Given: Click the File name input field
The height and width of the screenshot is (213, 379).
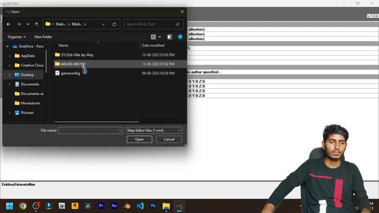Looking at the screenshot, I should [x=88, y=130].
